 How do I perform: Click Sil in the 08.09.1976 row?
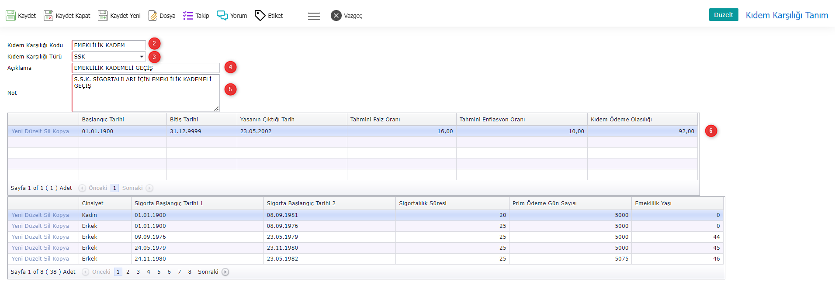point(47,226)
